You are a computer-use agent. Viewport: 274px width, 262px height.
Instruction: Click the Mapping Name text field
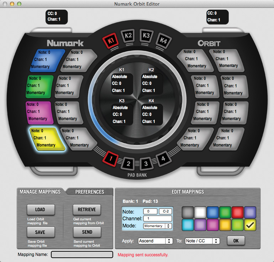pos(82,255)
